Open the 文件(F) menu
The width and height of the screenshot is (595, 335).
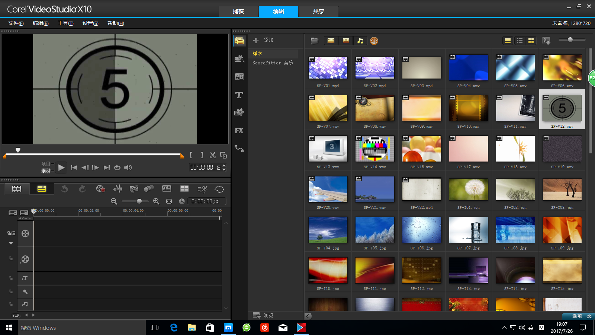[16, 23]
